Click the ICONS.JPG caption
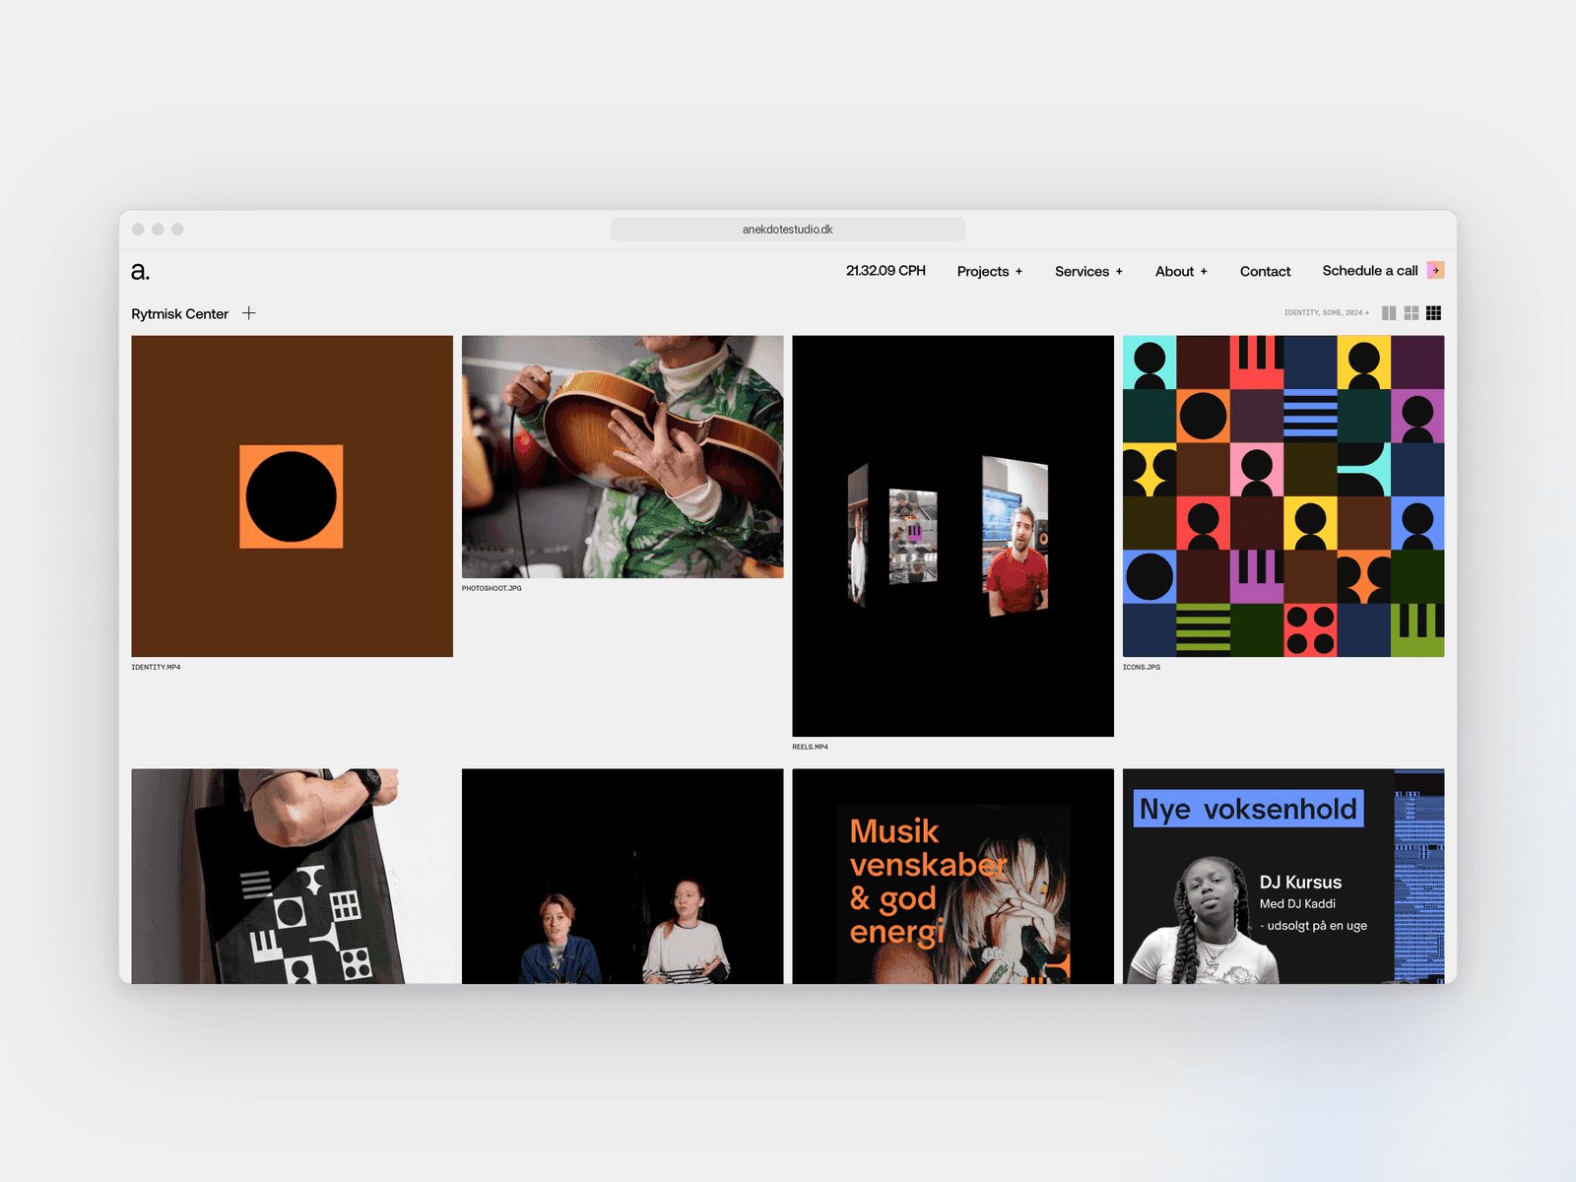This screenshot has height=1182, width=1576. [x=1142, y=668]
